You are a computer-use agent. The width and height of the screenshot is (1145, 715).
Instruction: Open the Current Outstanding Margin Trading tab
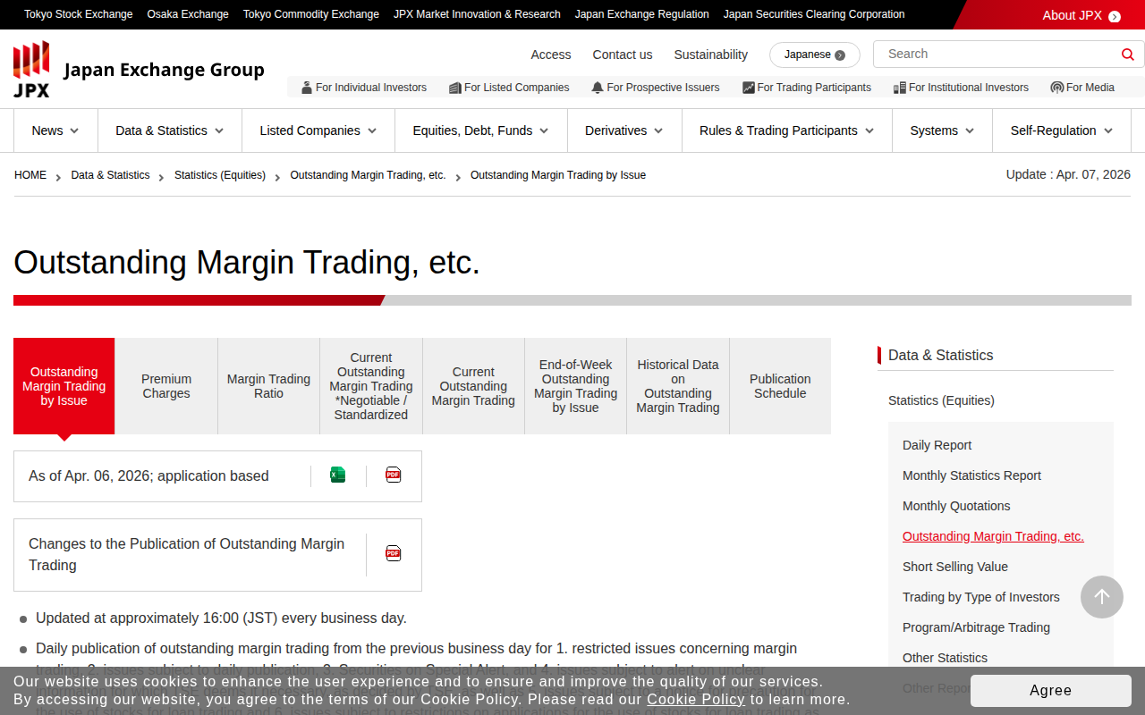pos(473,386)
